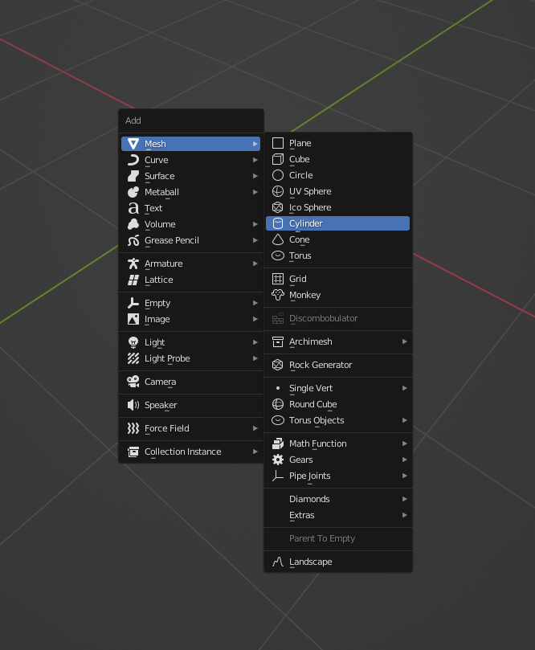Click the Add menu title
535x650 pixels.
pos(133,121)
